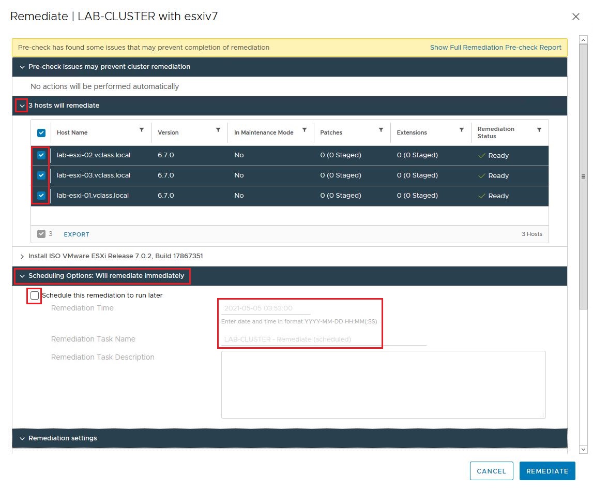Deselect lab-esxi-03.vclass.local checkbox
Screen dimensions: 593x489
(41, 175)
